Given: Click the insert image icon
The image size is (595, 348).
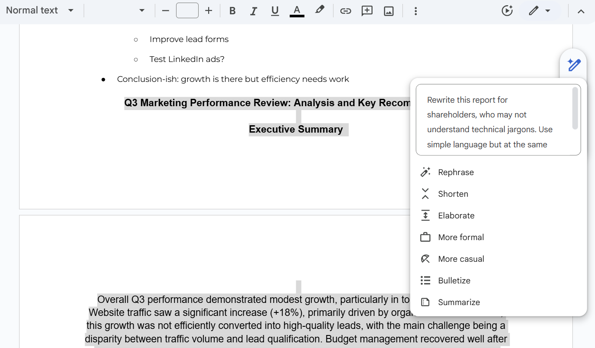Looking at the screenshot, I should point(389,11).
